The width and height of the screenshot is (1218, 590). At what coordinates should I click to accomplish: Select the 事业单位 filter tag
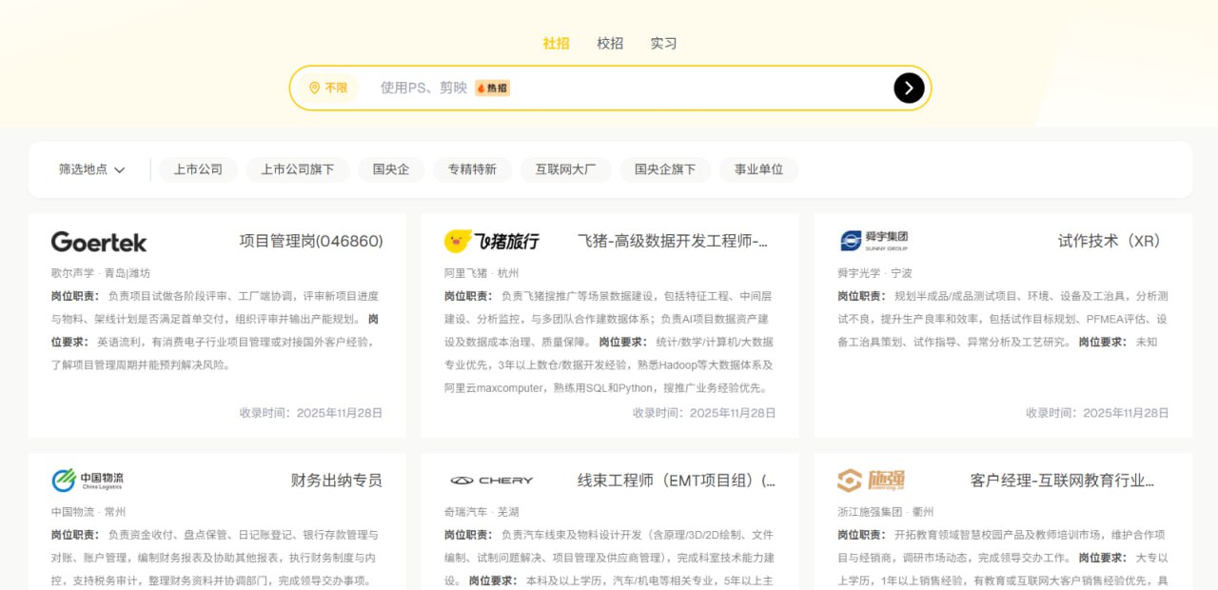(758, 169)
